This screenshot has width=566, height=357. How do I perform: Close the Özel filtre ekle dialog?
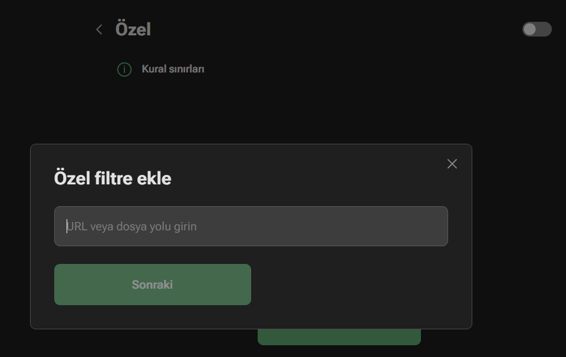(x=452, y=164)
